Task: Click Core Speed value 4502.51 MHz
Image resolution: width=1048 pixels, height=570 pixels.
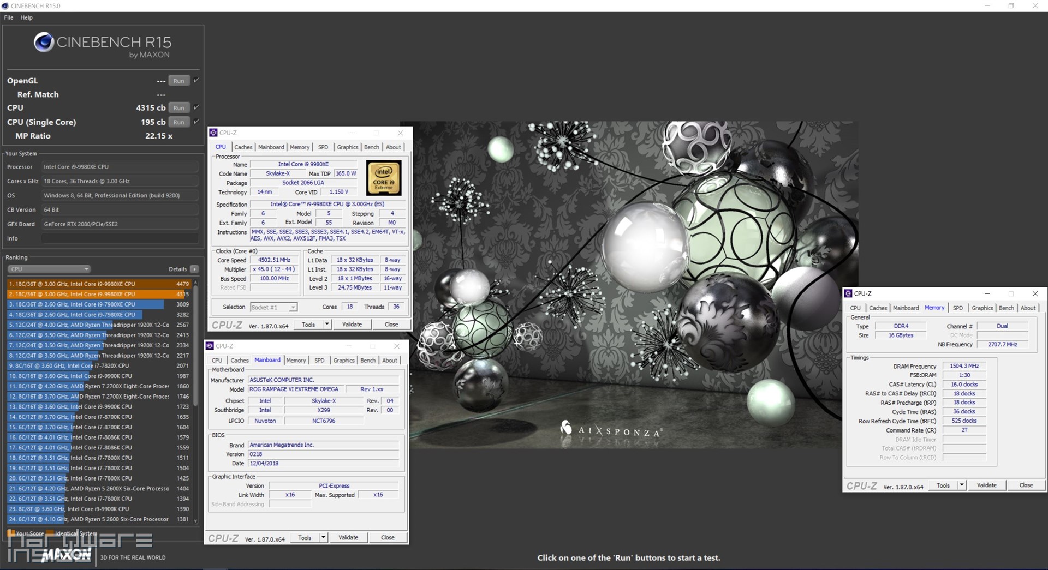Action: tap(275, 260)
